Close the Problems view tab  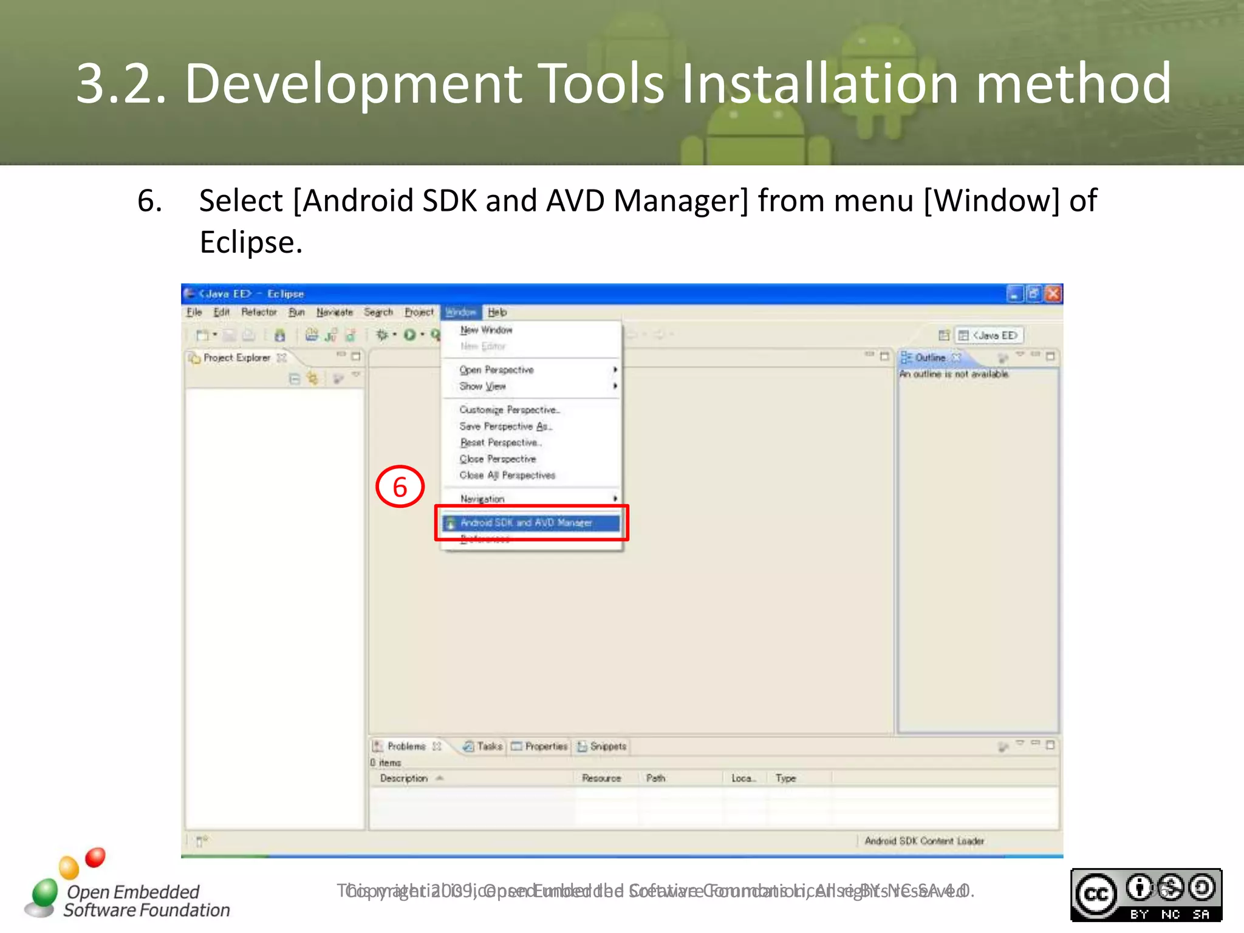[437, 746]
